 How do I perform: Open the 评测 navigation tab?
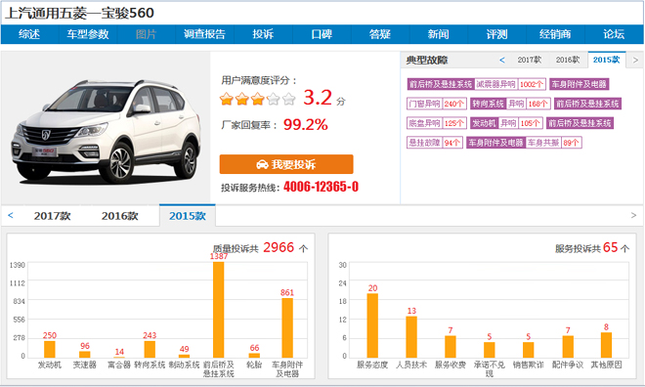(x=496, y=34)
